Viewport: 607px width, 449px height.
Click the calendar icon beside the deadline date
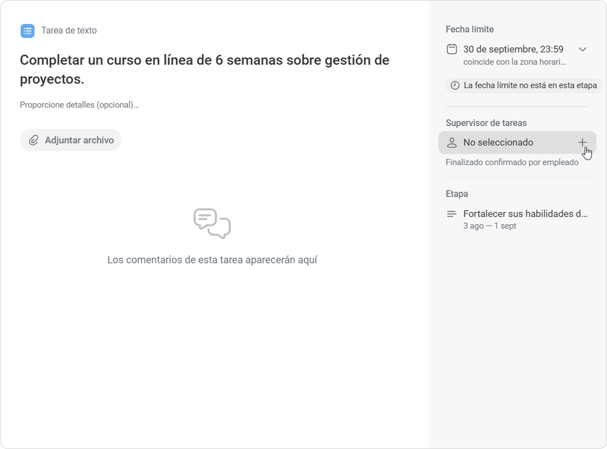(452, 49)
